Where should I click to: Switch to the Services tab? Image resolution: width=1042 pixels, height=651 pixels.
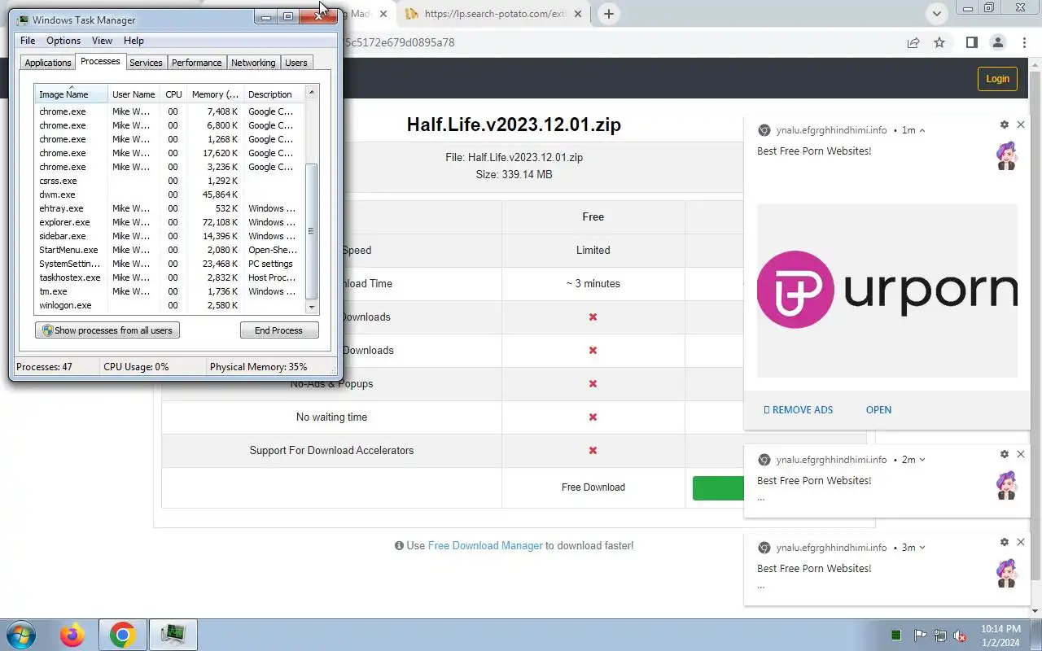pyautogui.click(x=146, y=63)
